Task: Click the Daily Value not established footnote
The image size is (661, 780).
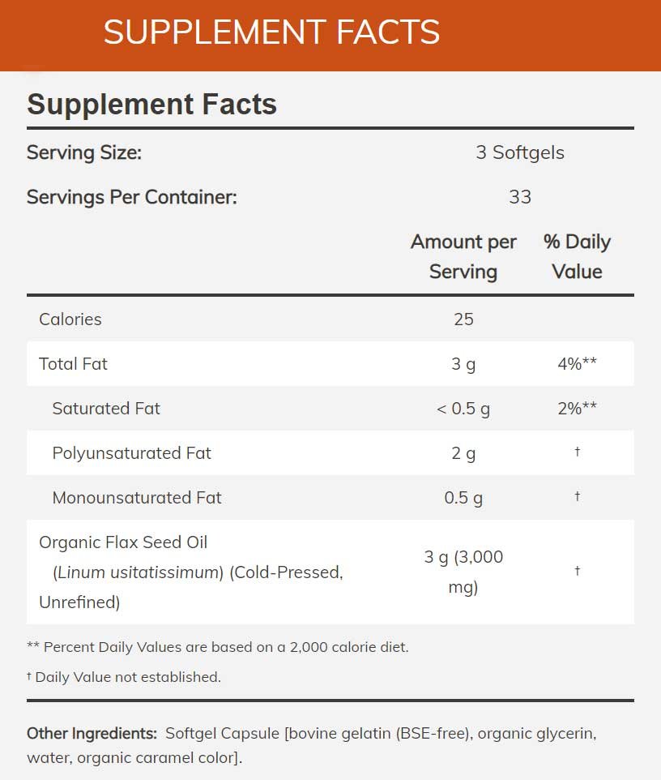Action: (124, 677)
